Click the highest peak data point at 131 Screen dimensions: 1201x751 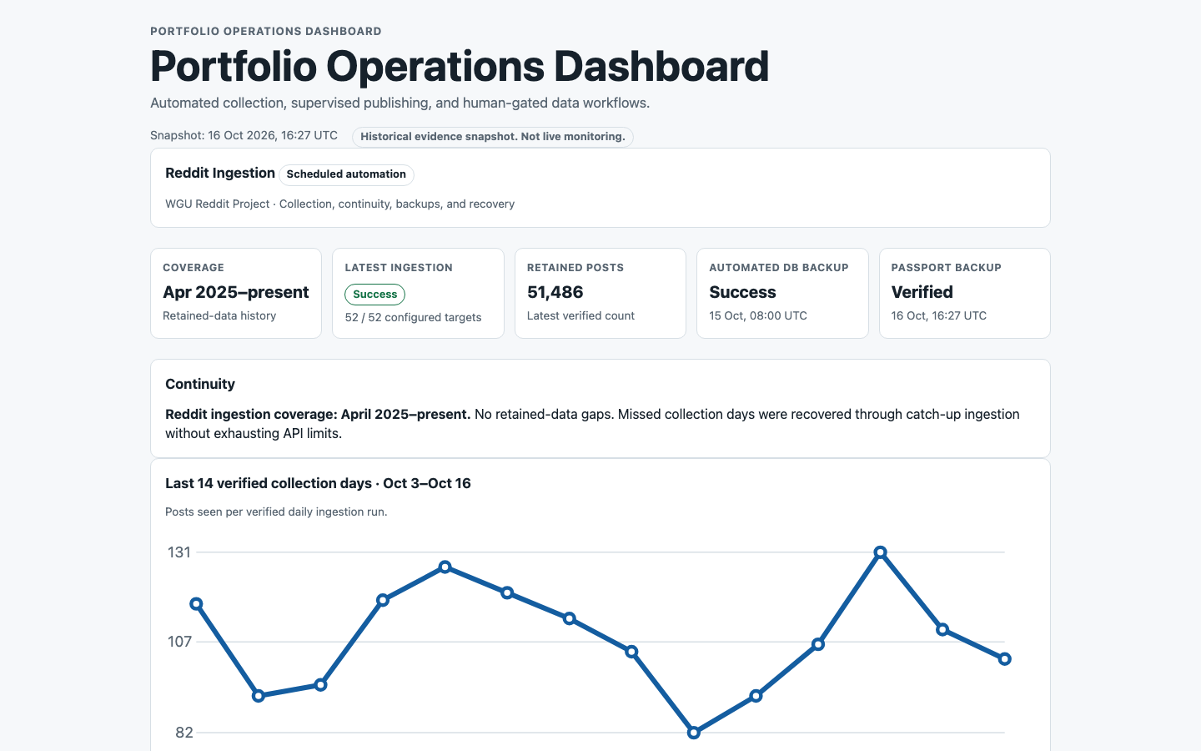[x=880, y=552]
